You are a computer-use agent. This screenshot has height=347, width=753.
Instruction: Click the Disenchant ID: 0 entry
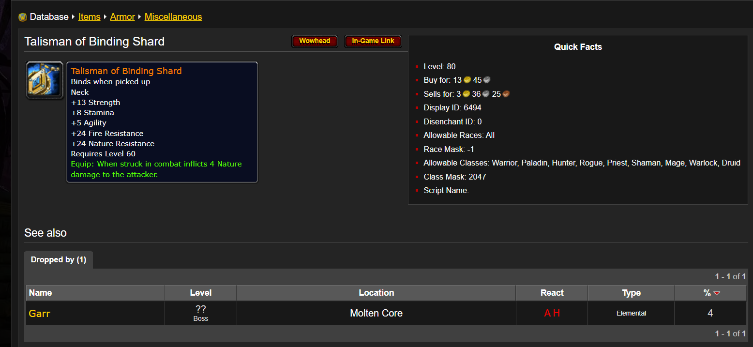tap(452, 121)
